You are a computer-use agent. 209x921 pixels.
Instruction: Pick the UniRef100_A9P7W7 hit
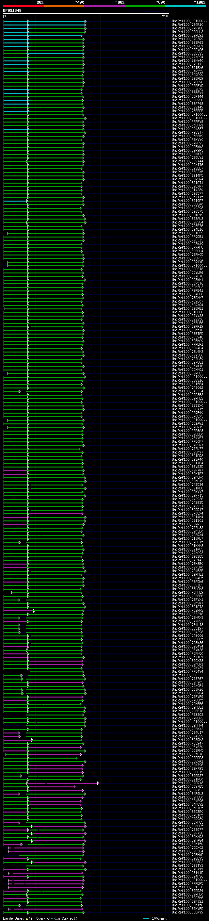pos(187,470)
